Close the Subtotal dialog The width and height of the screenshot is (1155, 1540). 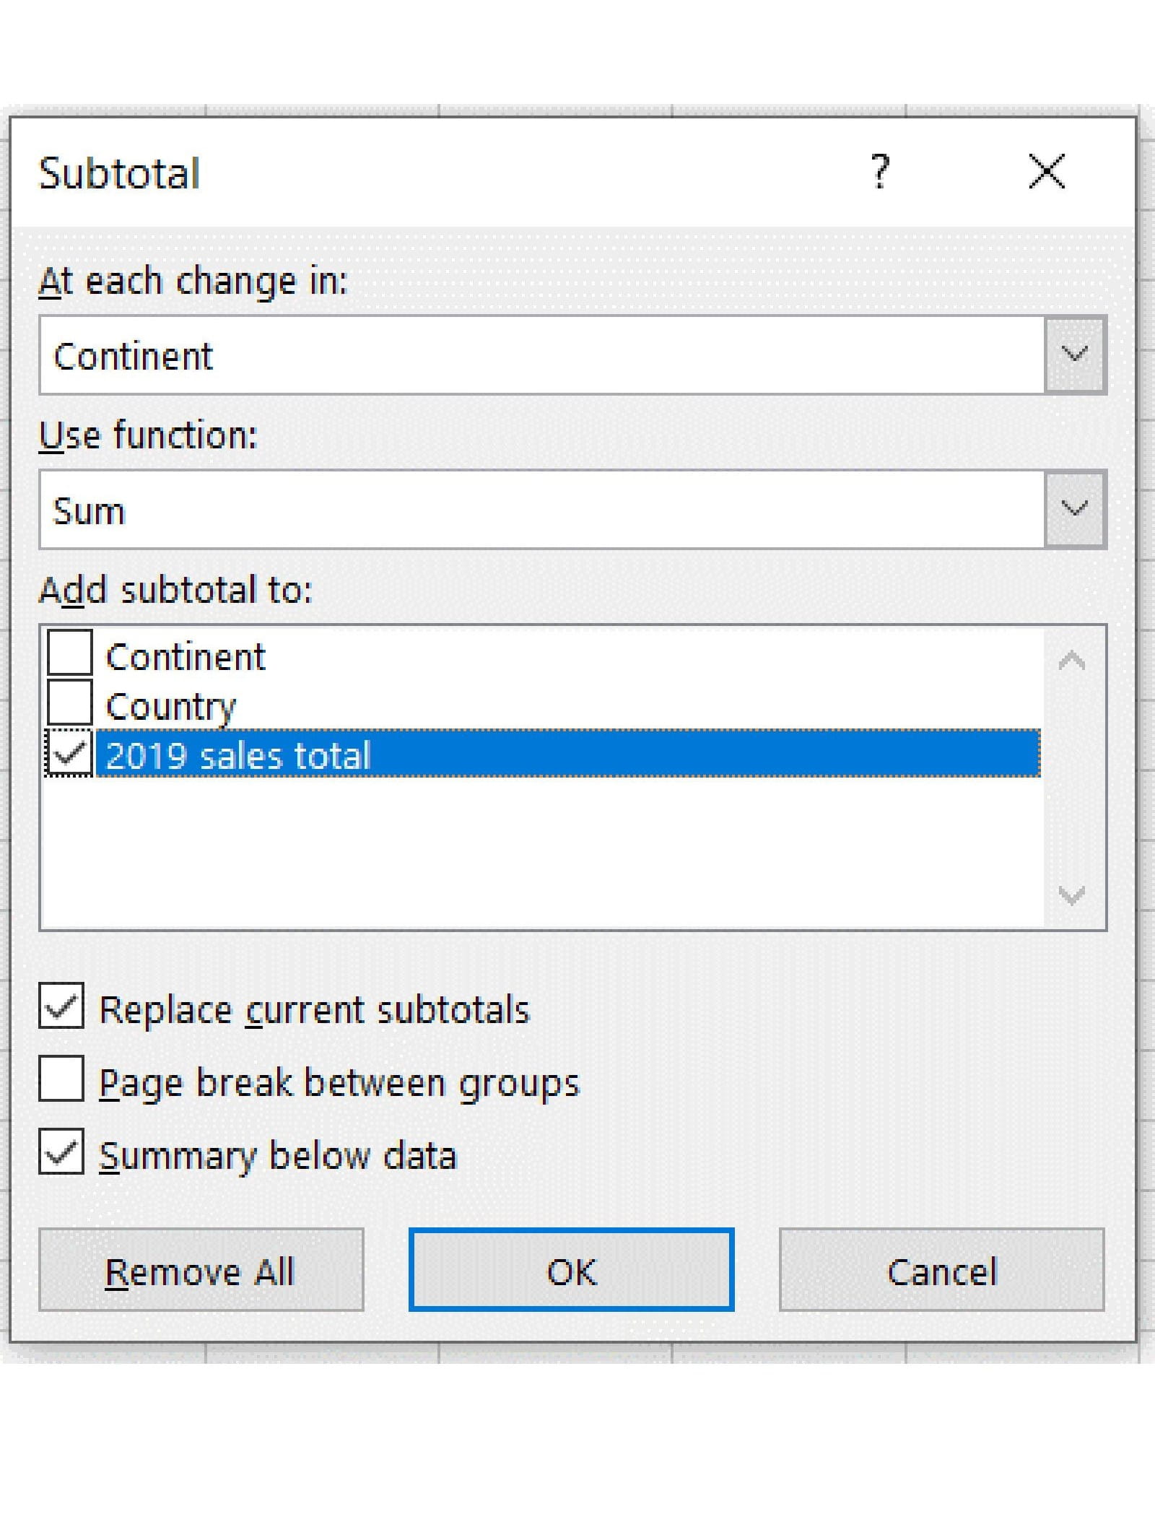(1046, 172)
